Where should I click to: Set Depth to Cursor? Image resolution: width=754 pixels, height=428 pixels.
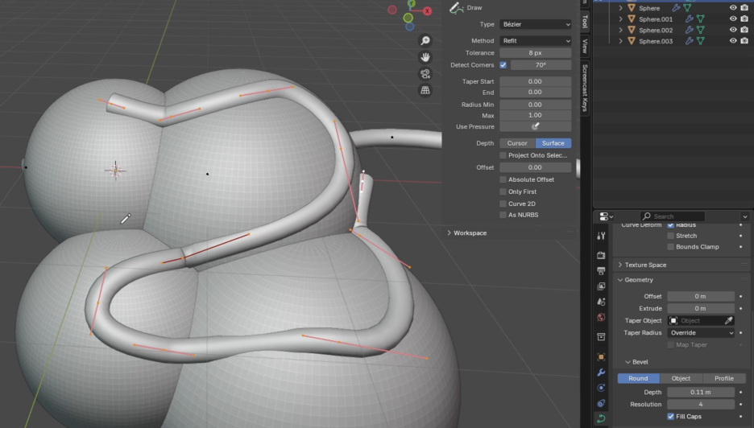click(517, 143)
